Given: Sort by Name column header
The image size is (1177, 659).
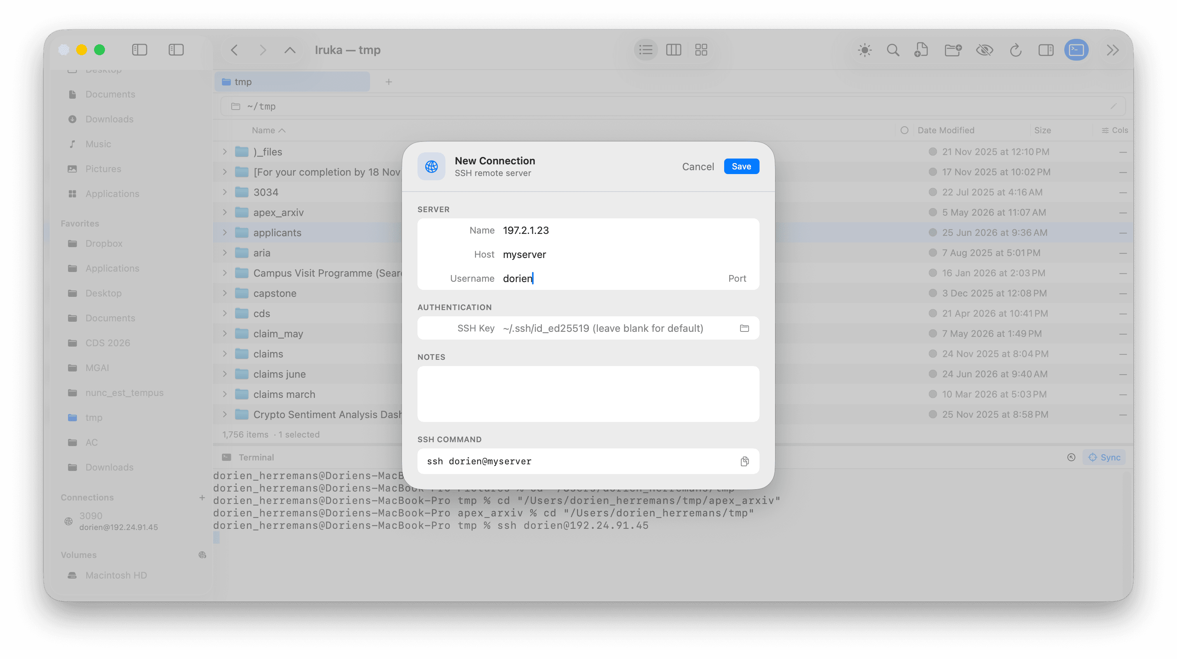Looking at the screenshot, I should tap(268, 130).
